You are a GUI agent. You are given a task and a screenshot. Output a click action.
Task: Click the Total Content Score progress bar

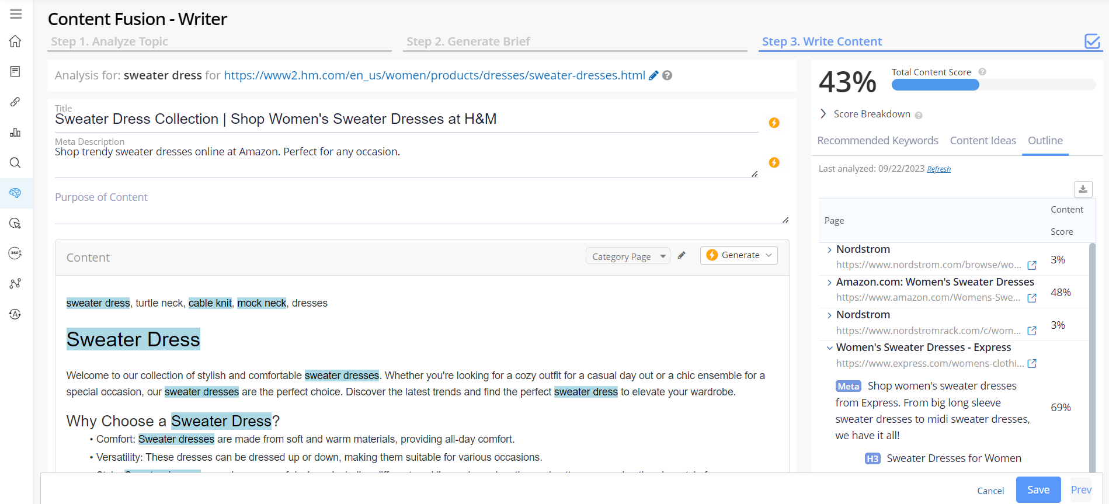tap(993, 85)
